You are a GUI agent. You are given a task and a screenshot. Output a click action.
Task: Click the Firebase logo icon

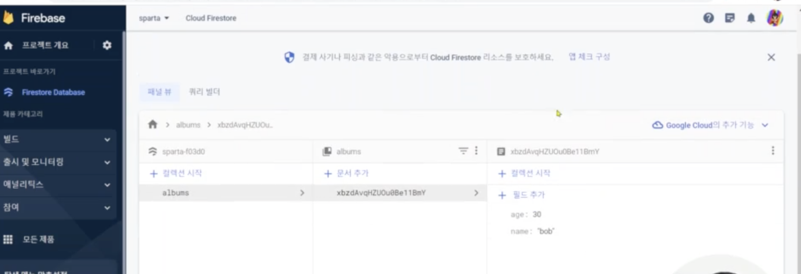8,18
